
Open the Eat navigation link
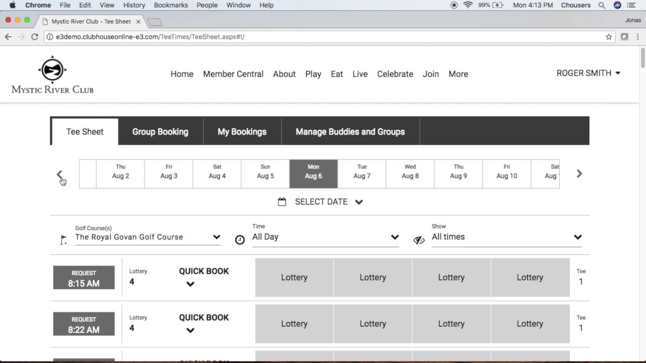337,74
